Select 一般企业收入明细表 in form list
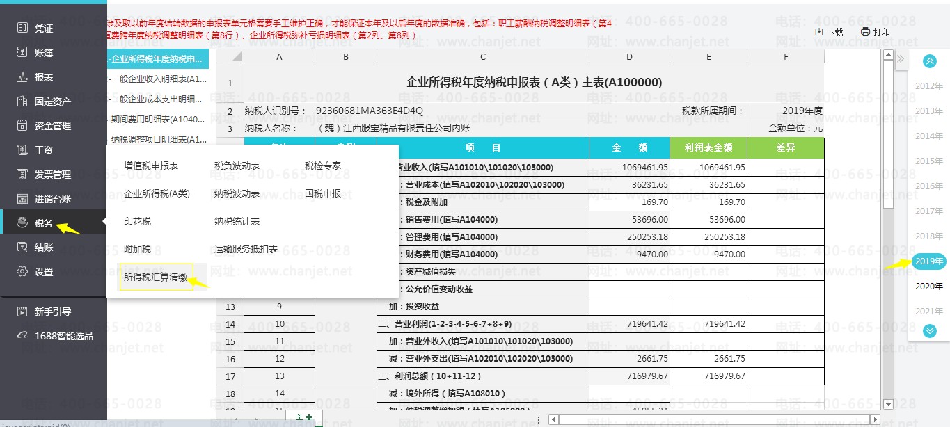The image size is (950, 427). click(x=157, y=79)
